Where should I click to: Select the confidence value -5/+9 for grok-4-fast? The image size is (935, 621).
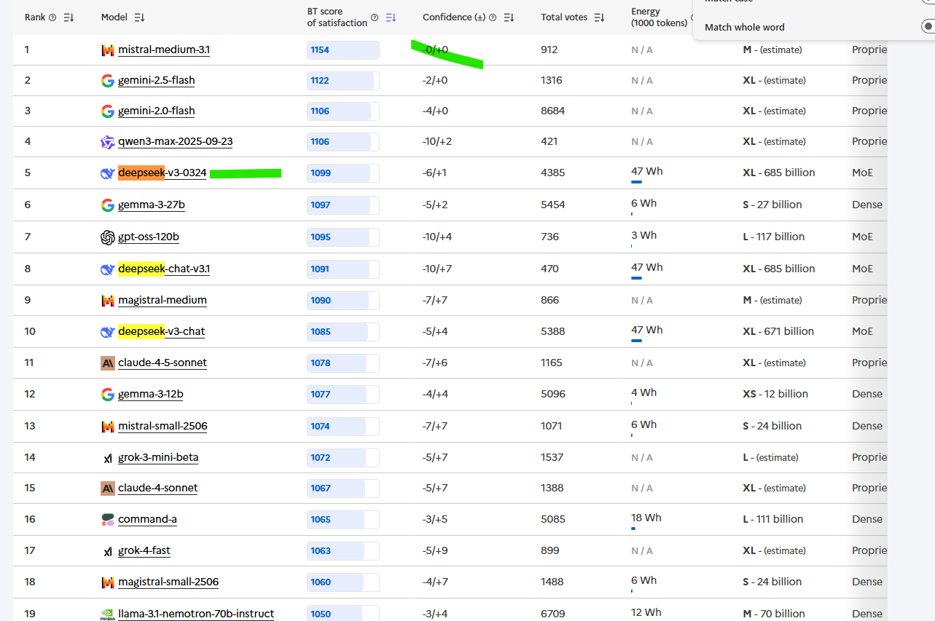[435, 551]
